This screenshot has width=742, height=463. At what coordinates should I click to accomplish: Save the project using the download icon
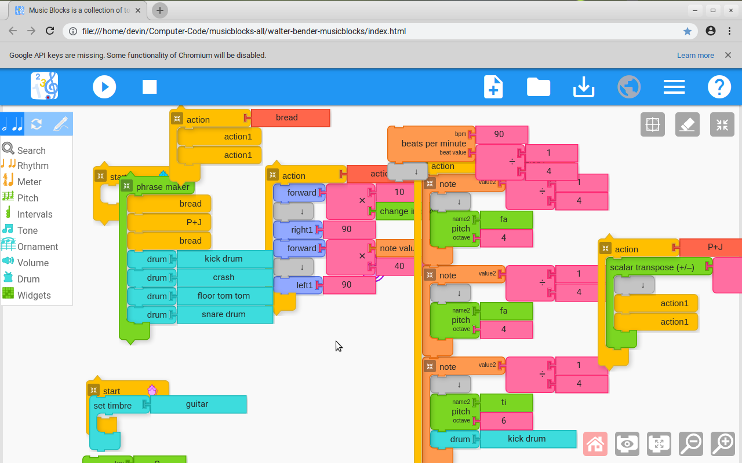pyautogui.click(x=583, y=87)
